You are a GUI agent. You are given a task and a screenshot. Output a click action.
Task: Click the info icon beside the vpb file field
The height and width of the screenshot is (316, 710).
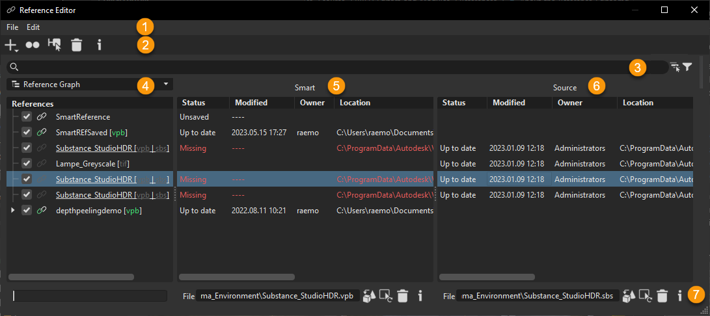pos(420,296)
